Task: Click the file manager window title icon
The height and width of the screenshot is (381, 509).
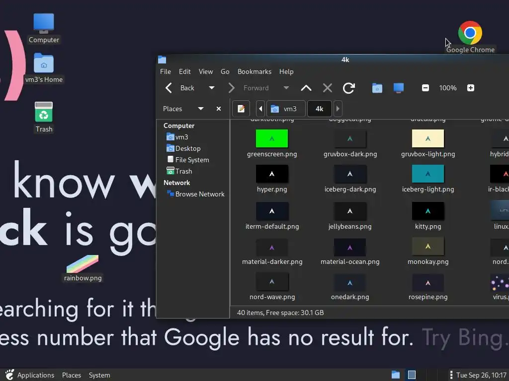Action: [x=162, y=60]
